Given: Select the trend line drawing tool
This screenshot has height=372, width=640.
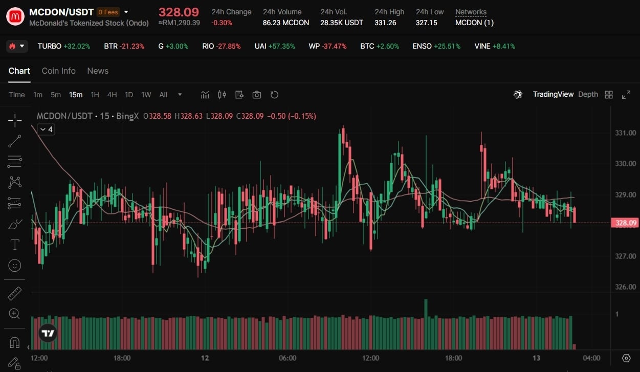Looking at the screenshot, I should 15,141.
